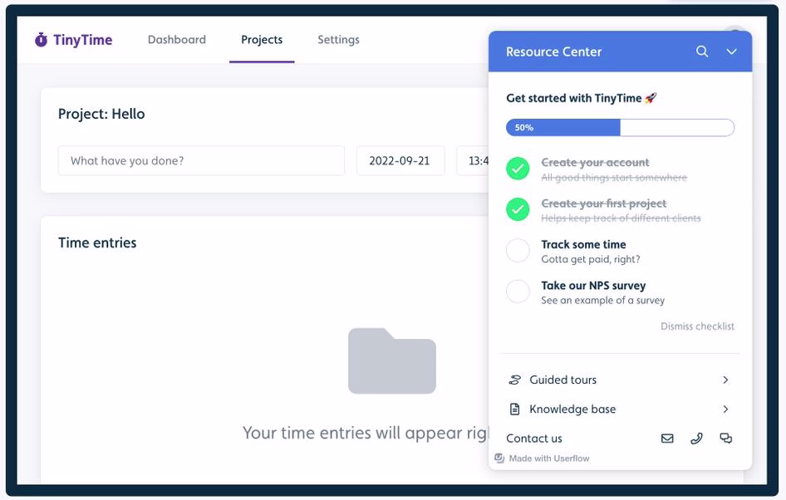Focus the What have you done field

coord(202,161)
